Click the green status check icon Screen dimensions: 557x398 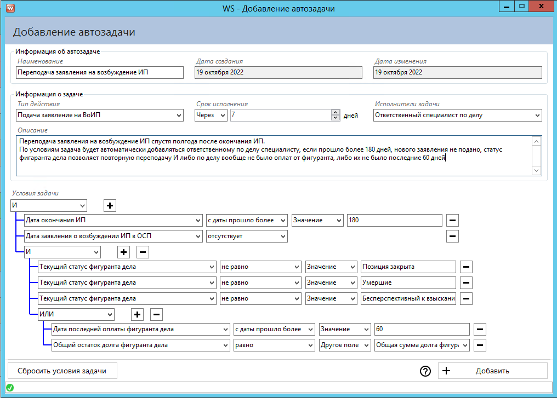click(x=10, y=388)
